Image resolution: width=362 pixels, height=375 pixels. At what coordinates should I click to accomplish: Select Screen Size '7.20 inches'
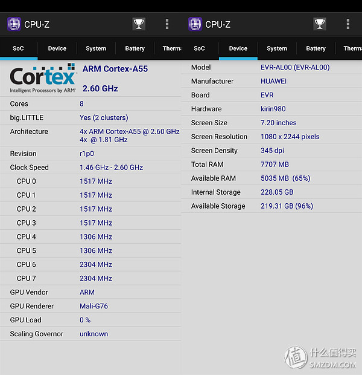pyautogui.click(x=279, y=123)
